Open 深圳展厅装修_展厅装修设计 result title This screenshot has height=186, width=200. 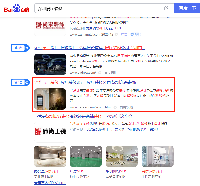coord(85,82)
